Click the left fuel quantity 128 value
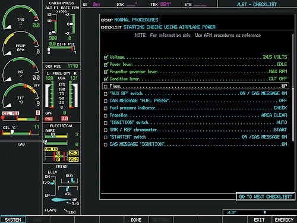This screenshot has width=297, height=223. coord(49,78)
